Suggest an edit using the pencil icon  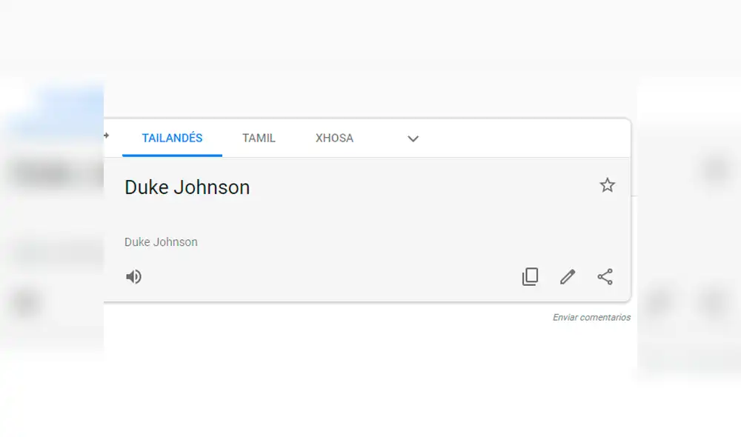point(568,276)
